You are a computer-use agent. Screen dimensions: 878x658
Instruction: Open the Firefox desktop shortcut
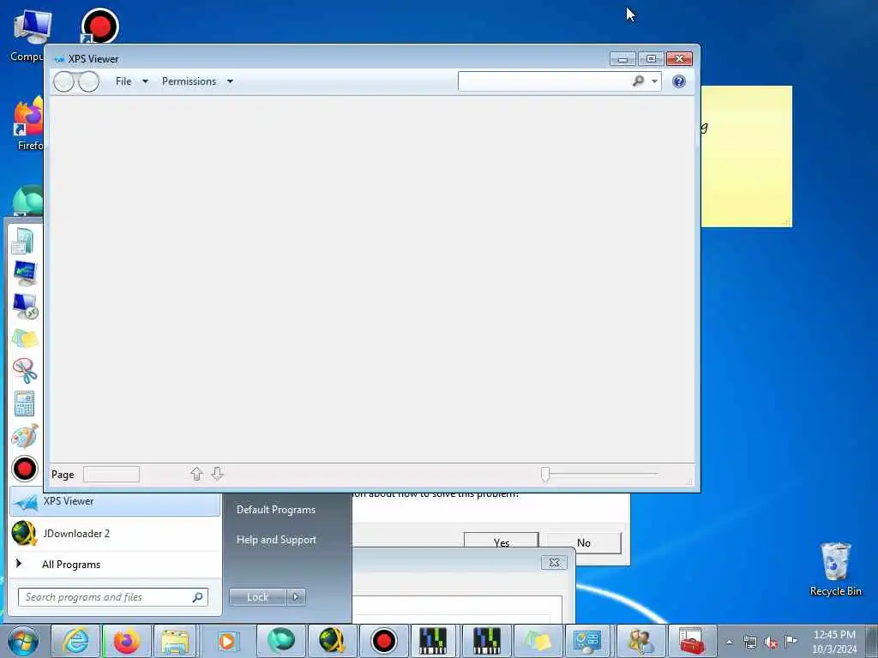(29, 123)
